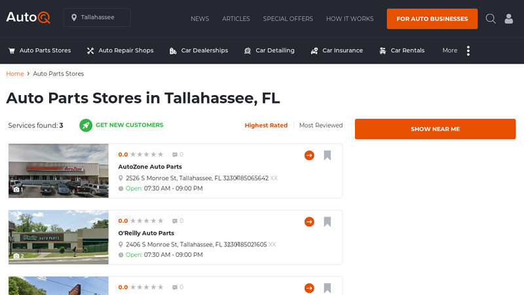The image size is (524, 295).
Task: Click the Get New Customers link
Action: 130,125
